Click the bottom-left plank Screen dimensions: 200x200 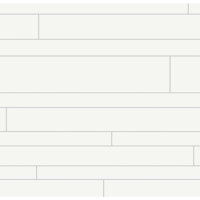[52, 188]
